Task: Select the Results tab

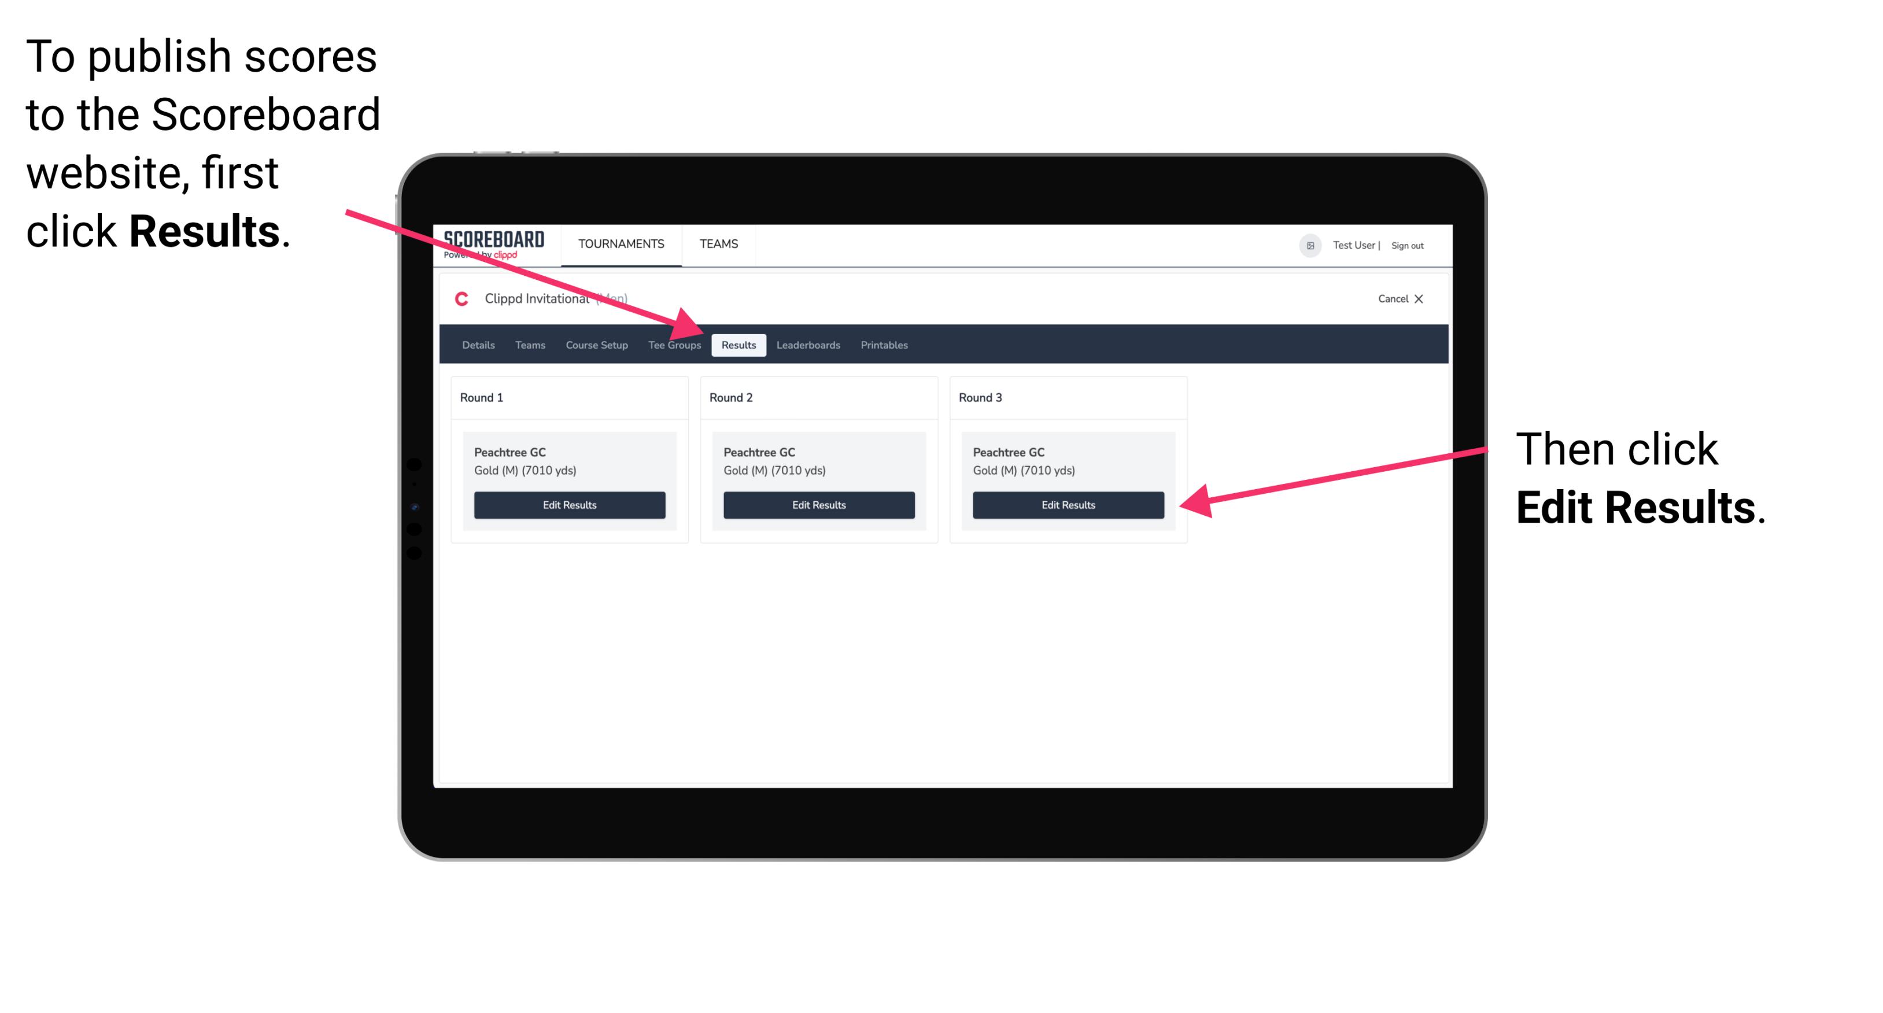Action: 739,346
